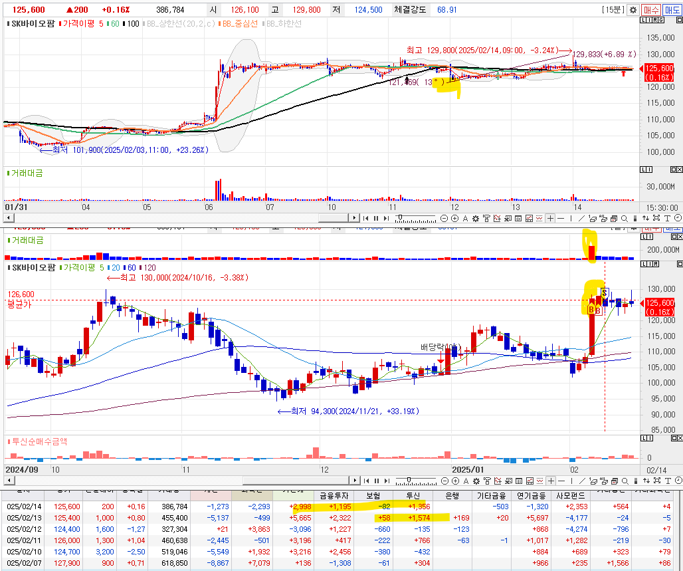The height and width of the screenshot is (571, 683).
Task: Open lower chart toolbar gear settings
Action: [476, 481]
